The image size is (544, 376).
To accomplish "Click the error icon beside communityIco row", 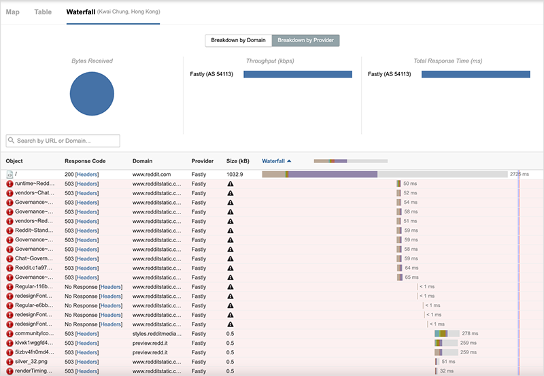I will coord(10,334).
